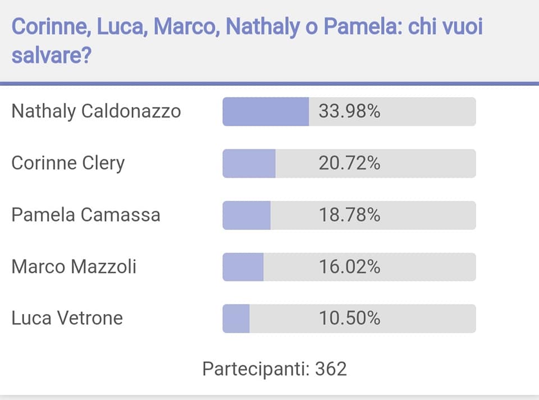Click the 10.50% result bar
This screenshot has height=400, width=539.
(x=349, y=319)
